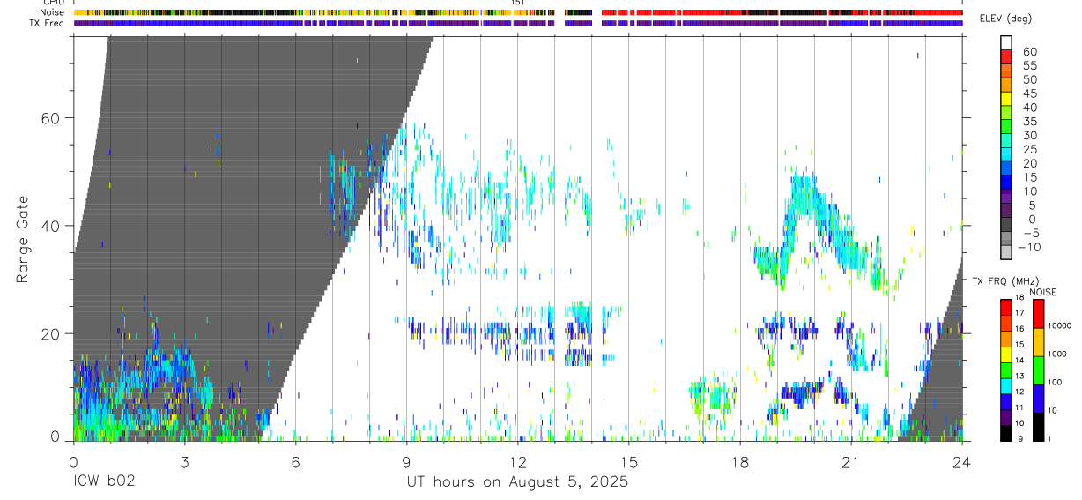The height and width of the screenshot is (500, 1082).
Task: Click the '12' tick on the UT hours axis
Action: point(517,462)
